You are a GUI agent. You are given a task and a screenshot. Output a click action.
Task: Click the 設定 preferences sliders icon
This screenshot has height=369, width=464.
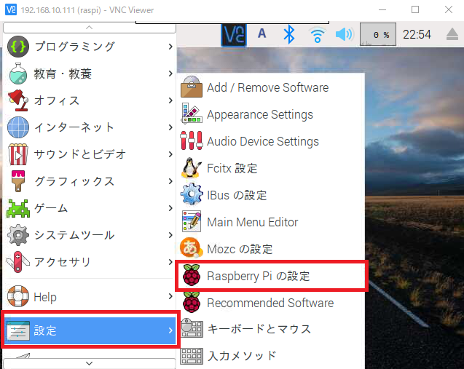click(18, 330)
